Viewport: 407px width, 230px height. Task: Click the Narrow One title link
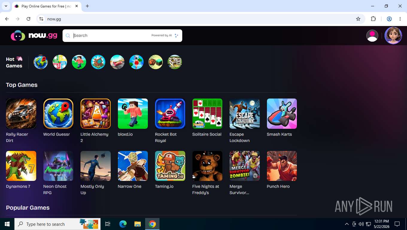pos(130,187)
